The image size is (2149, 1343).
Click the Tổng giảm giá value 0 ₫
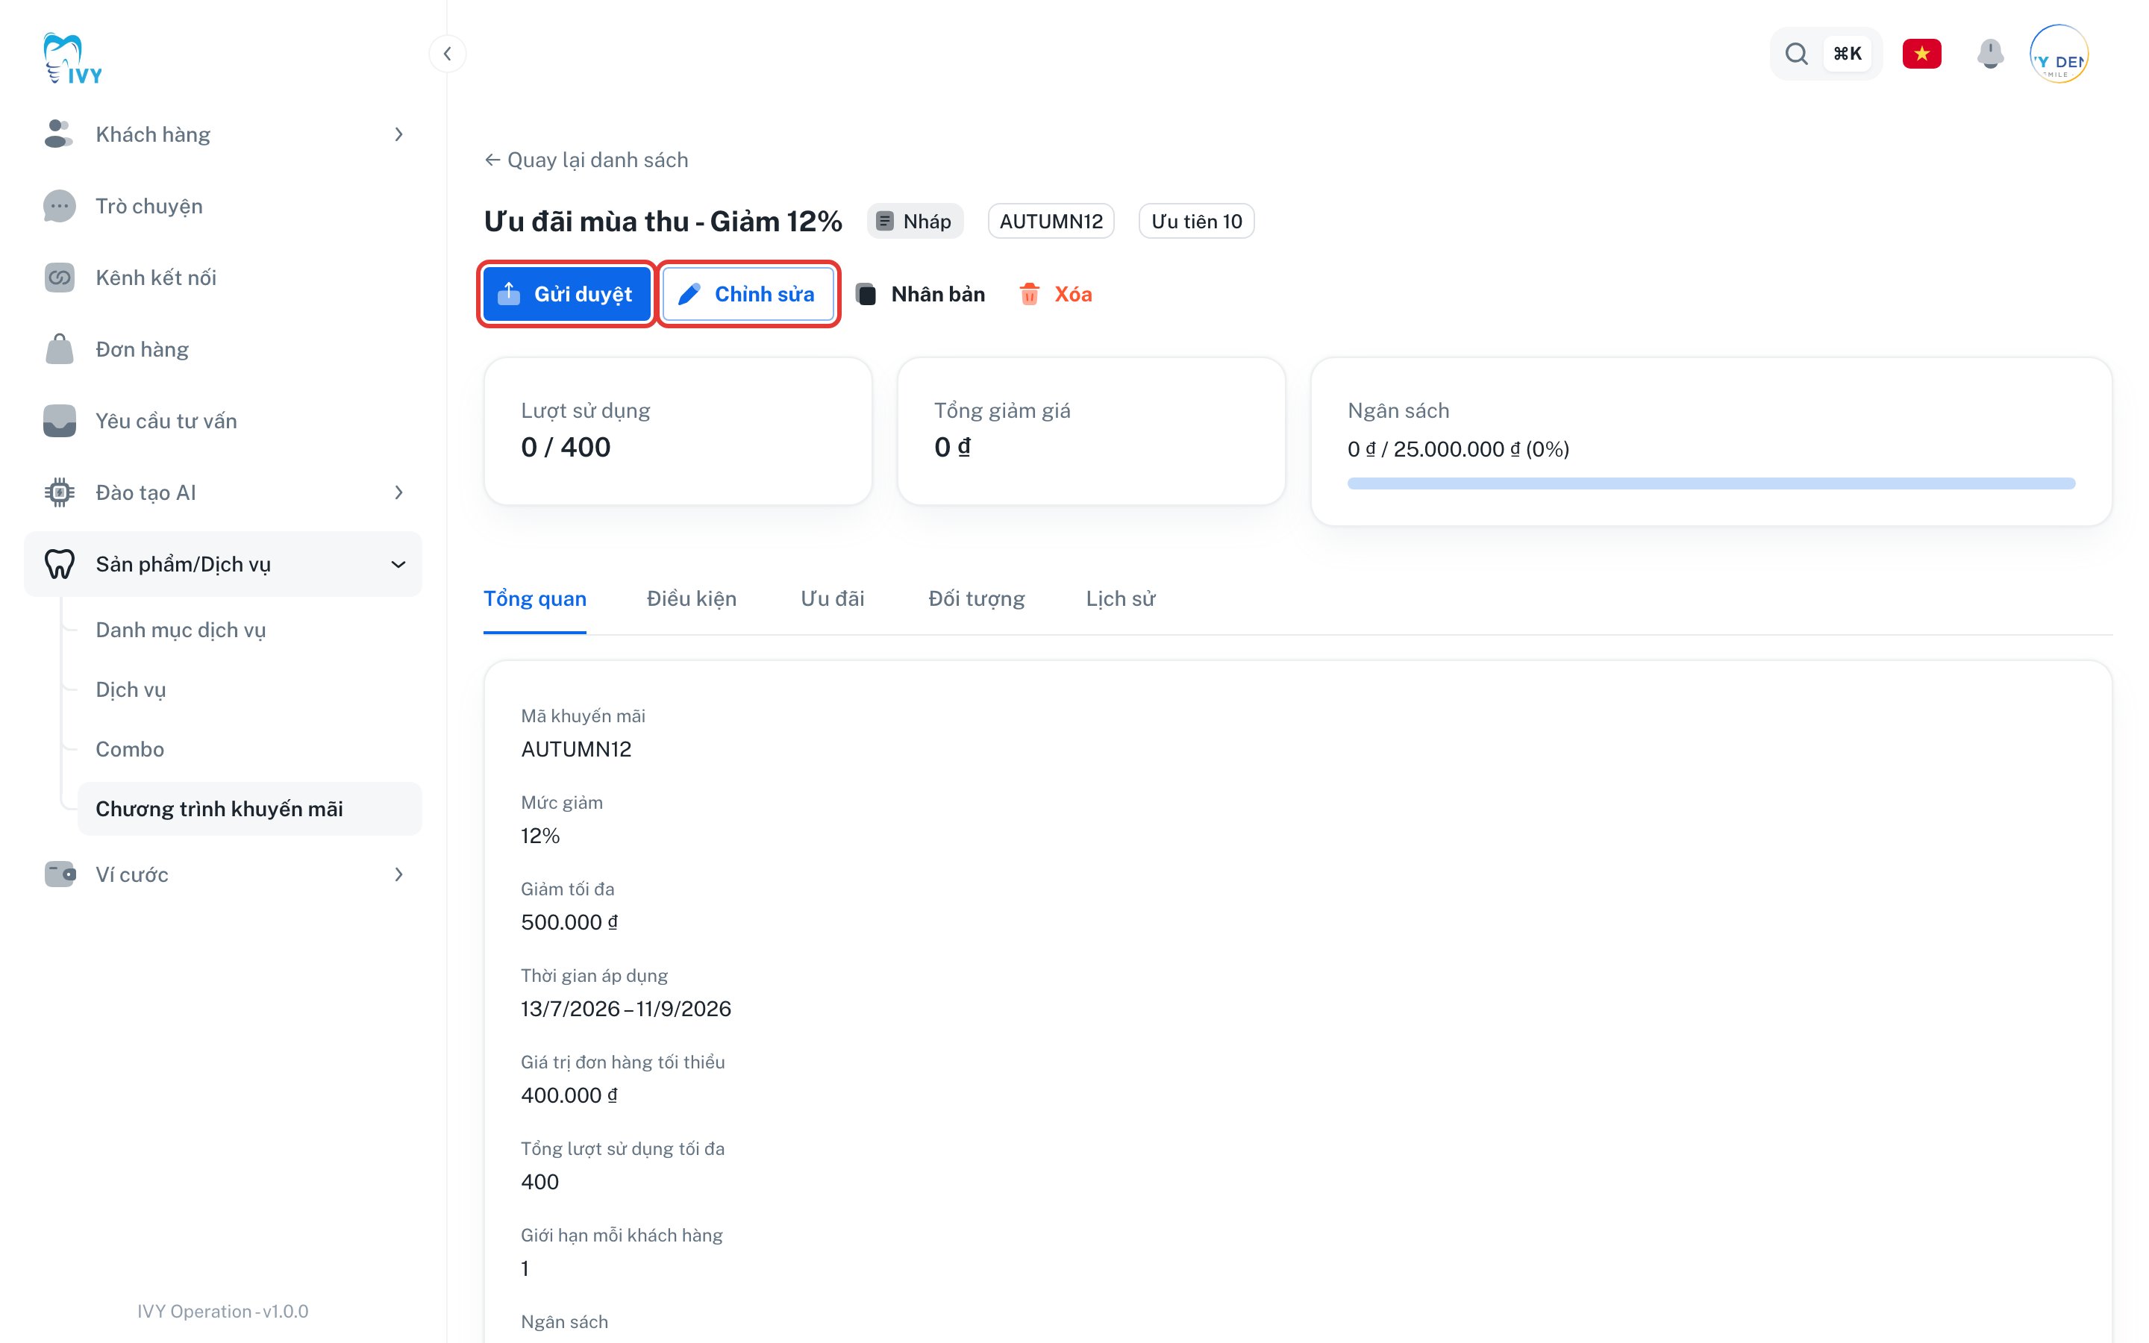click(952, 447)
